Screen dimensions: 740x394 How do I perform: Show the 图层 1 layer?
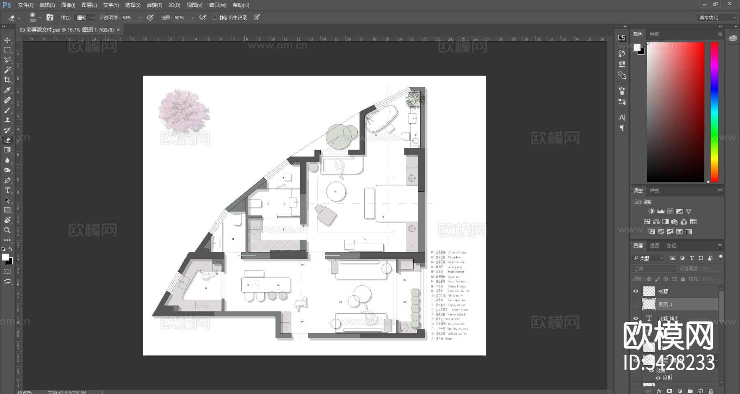(x=636, y=304)
